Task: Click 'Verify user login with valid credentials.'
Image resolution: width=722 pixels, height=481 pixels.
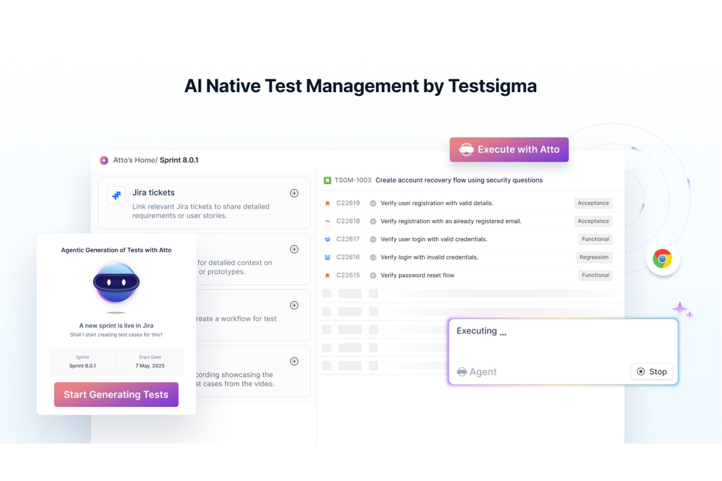Action: pos(434,239)
